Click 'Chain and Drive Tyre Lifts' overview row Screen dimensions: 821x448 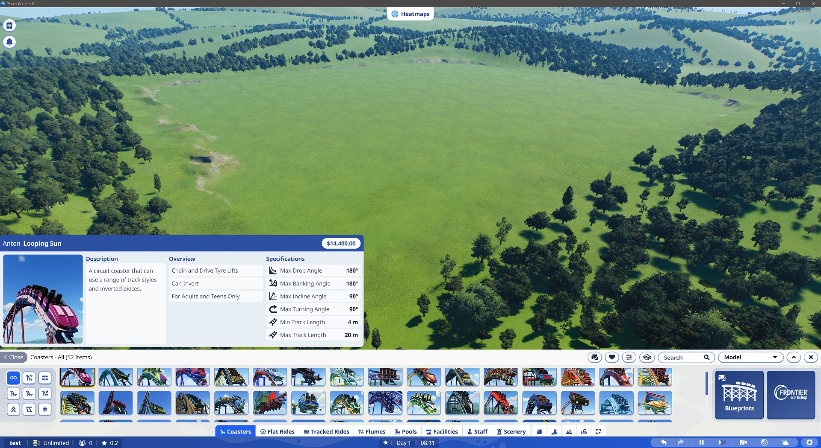(216, 271)
